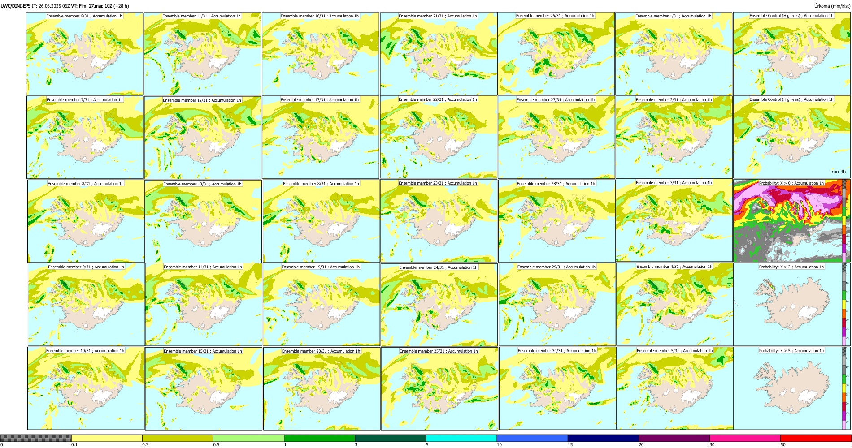Open the Ensemble member 21/31 map panel

(x=439, y=54)
